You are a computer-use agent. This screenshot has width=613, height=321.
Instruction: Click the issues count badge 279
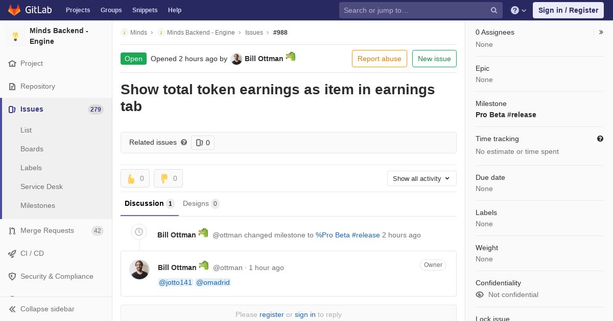[96, 110]
